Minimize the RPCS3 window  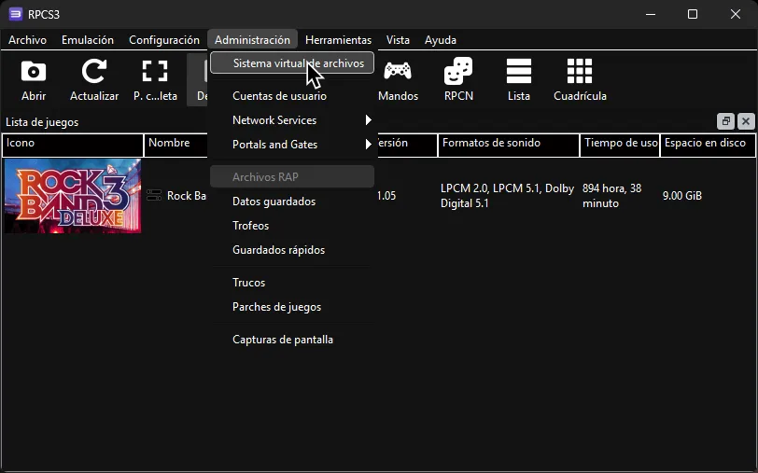pyautogui.click(x=651, y=14)
